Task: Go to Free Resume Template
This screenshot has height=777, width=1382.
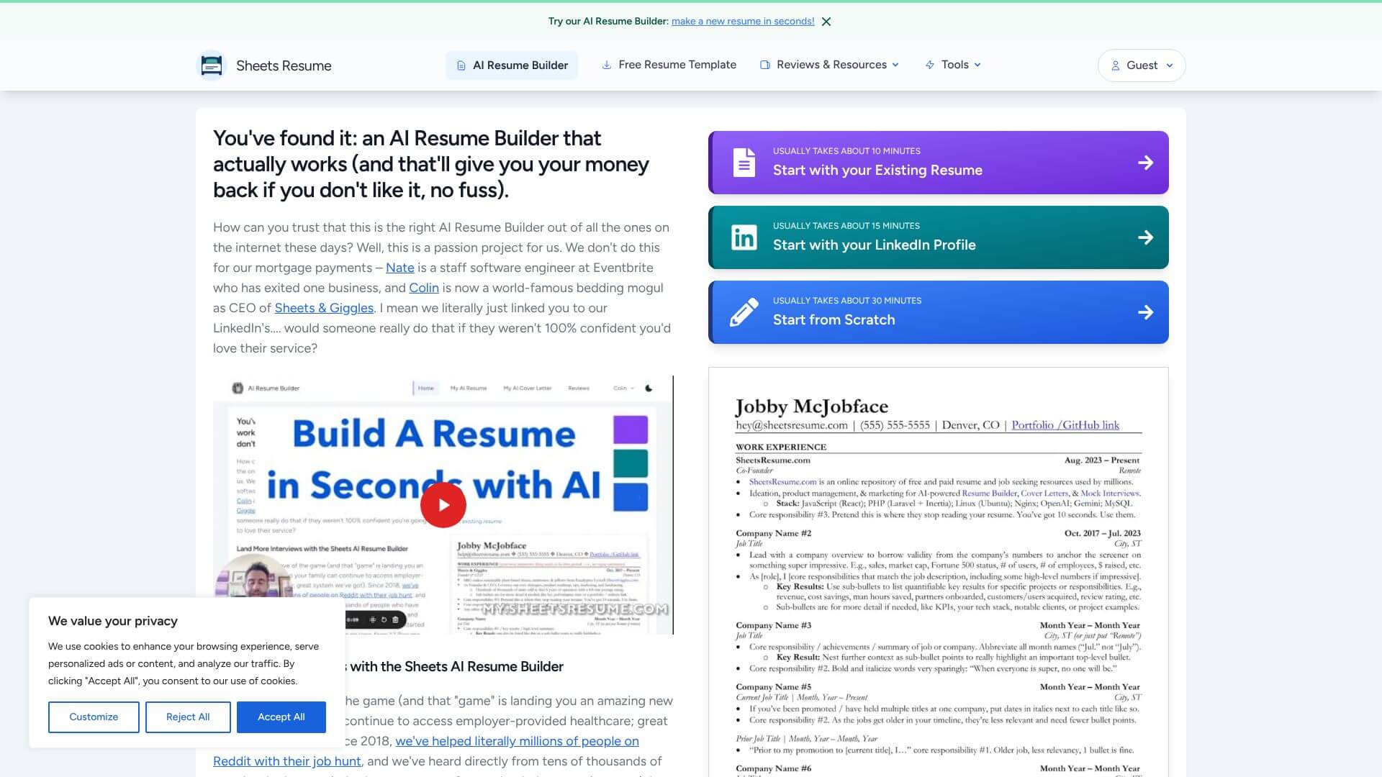Action: (669, 65)
